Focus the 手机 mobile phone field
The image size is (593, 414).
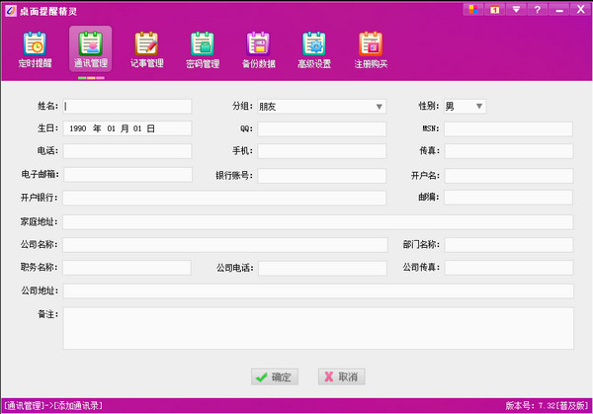pos(322,151)
